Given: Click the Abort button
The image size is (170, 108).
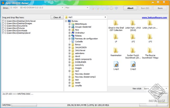Looking at the screenshot, I should coord(130,8).
